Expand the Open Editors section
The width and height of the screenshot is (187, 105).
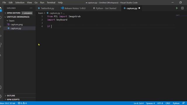click(x=5, y=13)
